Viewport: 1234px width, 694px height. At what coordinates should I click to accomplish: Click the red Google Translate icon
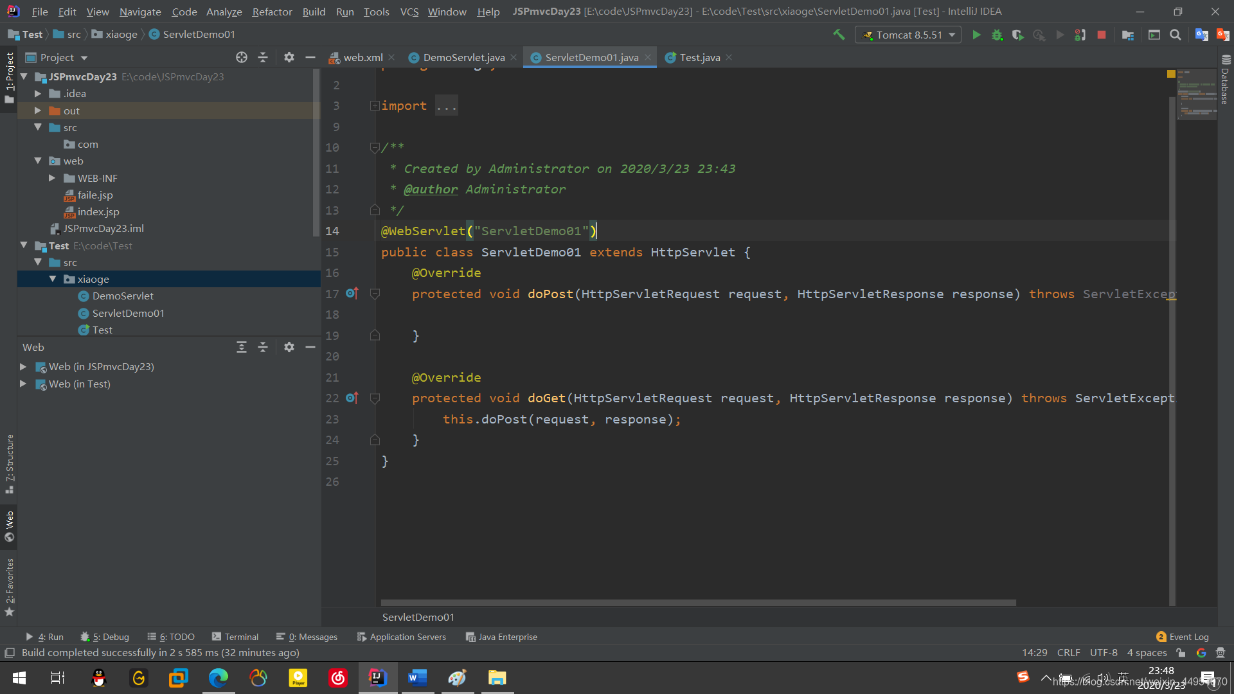click(x=1222, y=35)
